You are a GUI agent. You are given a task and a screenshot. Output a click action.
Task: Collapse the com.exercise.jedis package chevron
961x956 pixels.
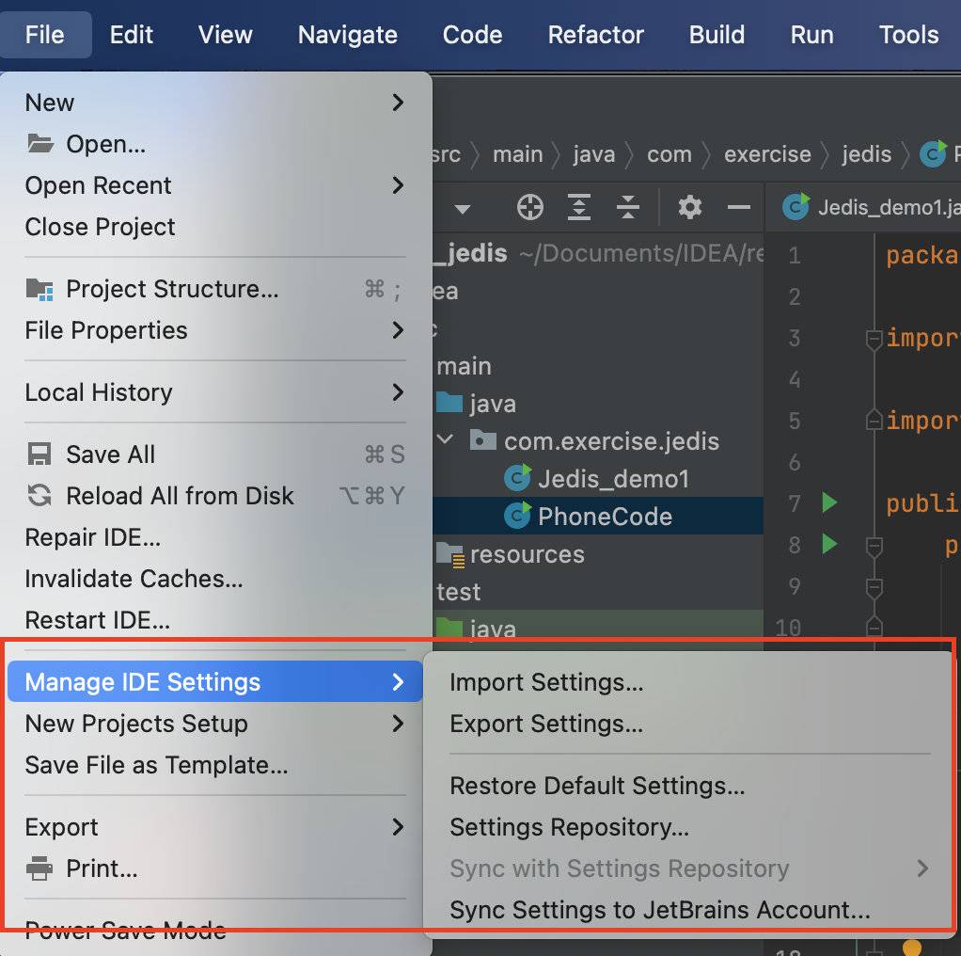(x=445, y=439)
